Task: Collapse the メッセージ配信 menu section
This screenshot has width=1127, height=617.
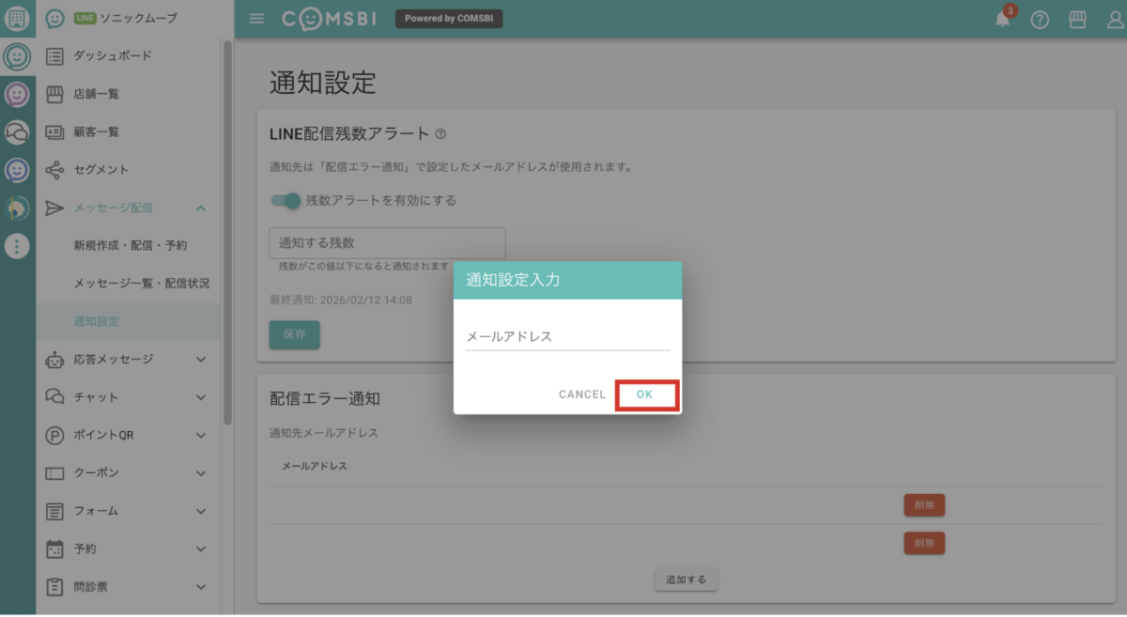Action: [x=200, y=208]
